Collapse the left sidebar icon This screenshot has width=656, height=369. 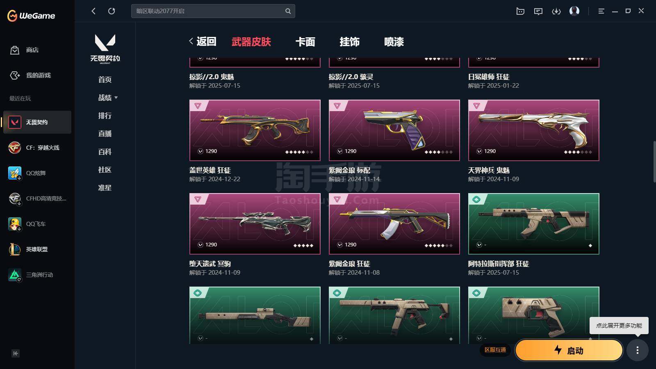click(16, 353)
